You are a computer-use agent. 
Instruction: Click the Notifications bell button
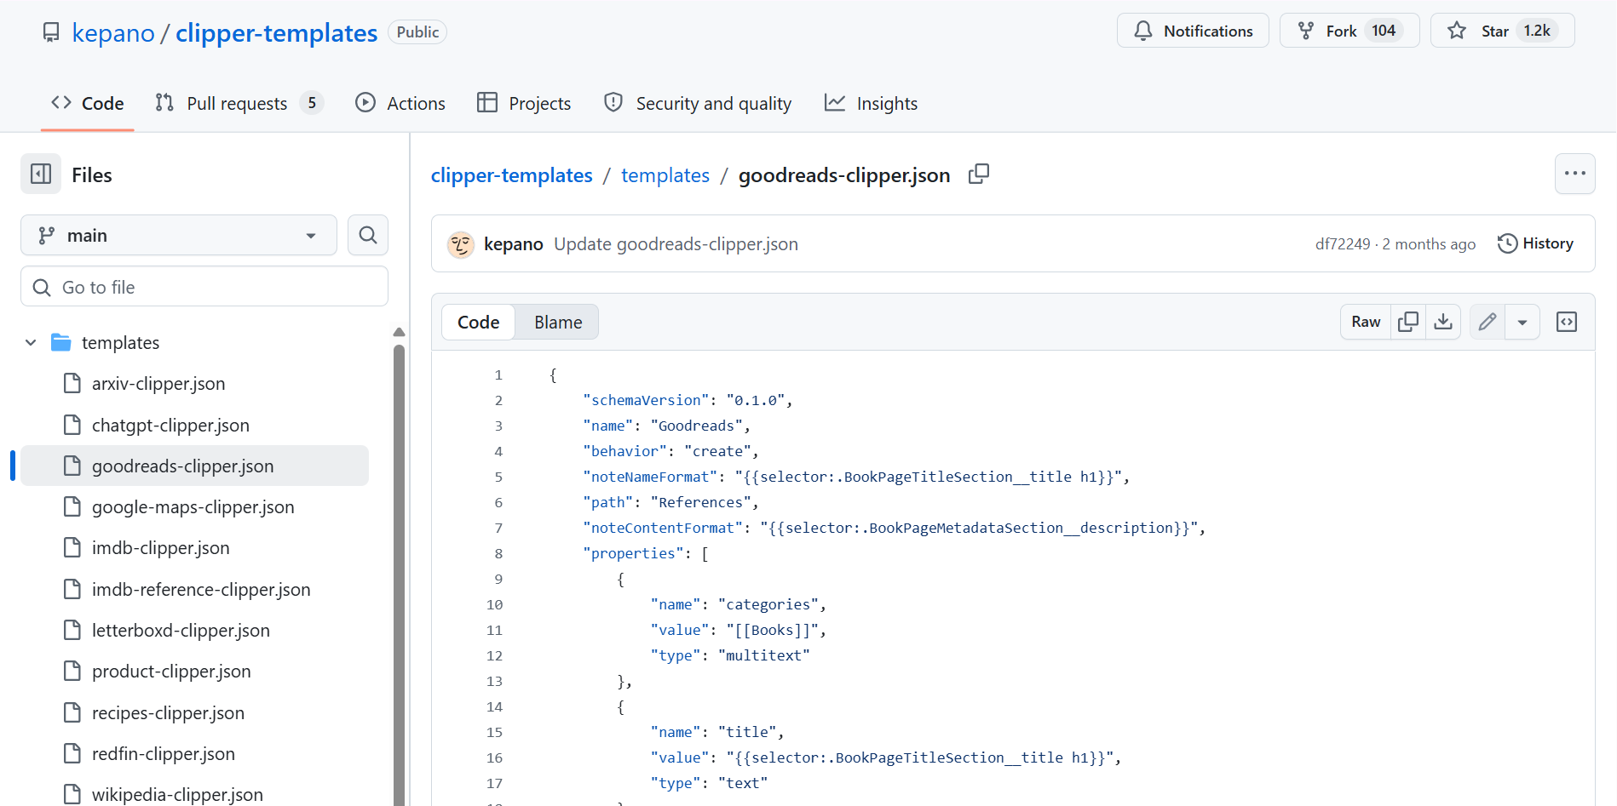coord(1193,31)
